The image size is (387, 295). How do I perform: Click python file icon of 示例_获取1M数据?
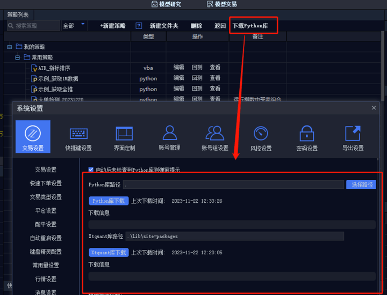click(x=34, y=78)
